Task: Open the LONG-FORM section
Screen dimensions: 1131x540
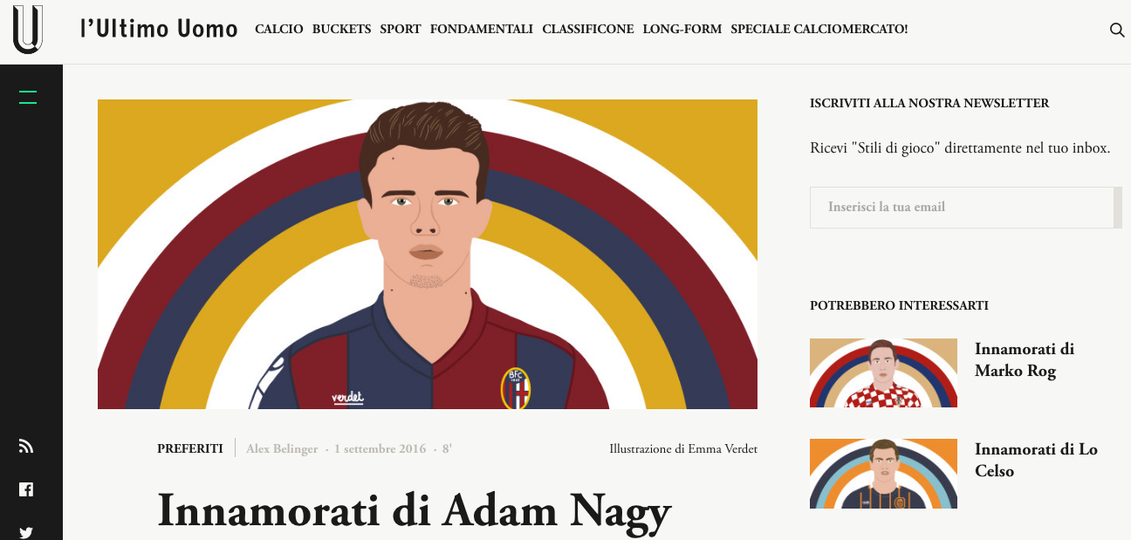Action: point(682,29)
